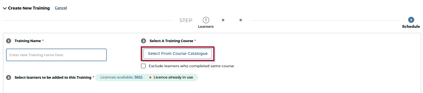Open the Schedule step label
Image resolution: width=423 pixels, height=93 pixels.
coord(411,27)
